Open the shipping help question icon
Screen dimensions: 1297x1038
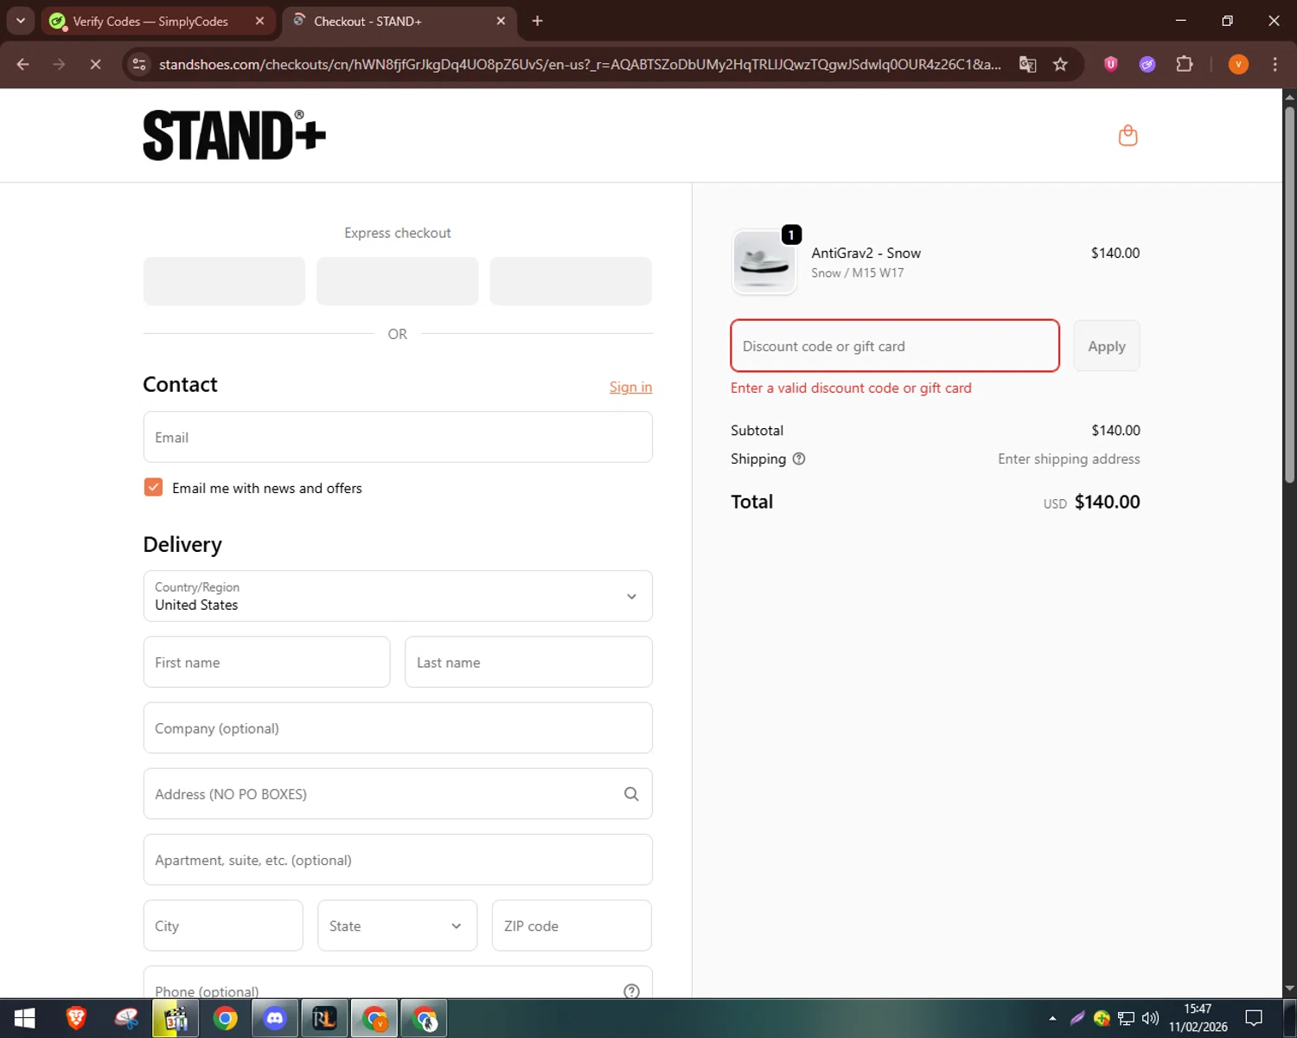coord(799,459)
